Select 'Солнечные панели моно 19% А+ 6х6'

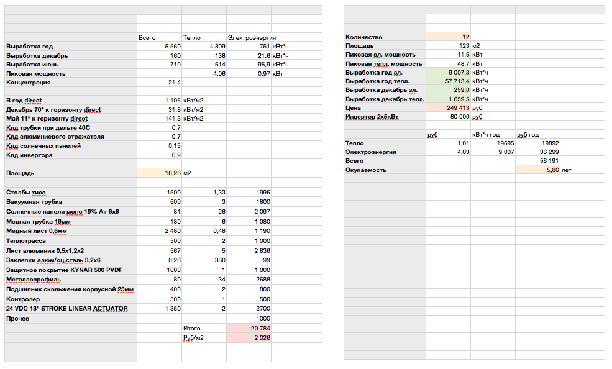point(63,212)
